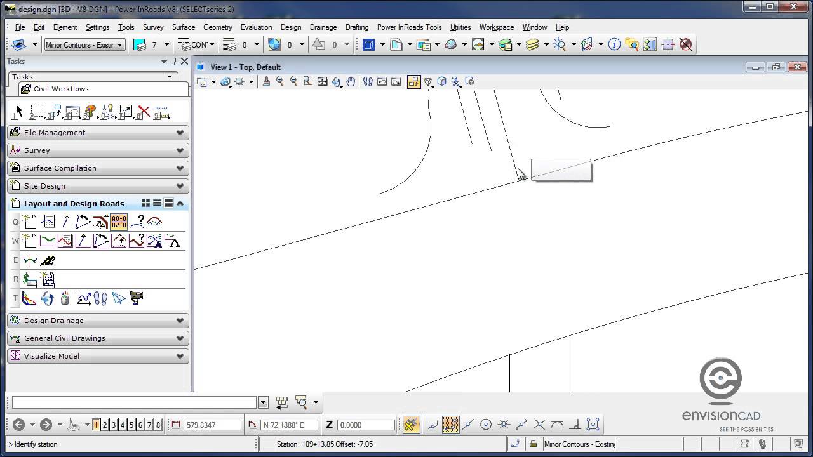Click the forward arrow view next button
This screenshot has height=457, width=813.
point(46,425)
